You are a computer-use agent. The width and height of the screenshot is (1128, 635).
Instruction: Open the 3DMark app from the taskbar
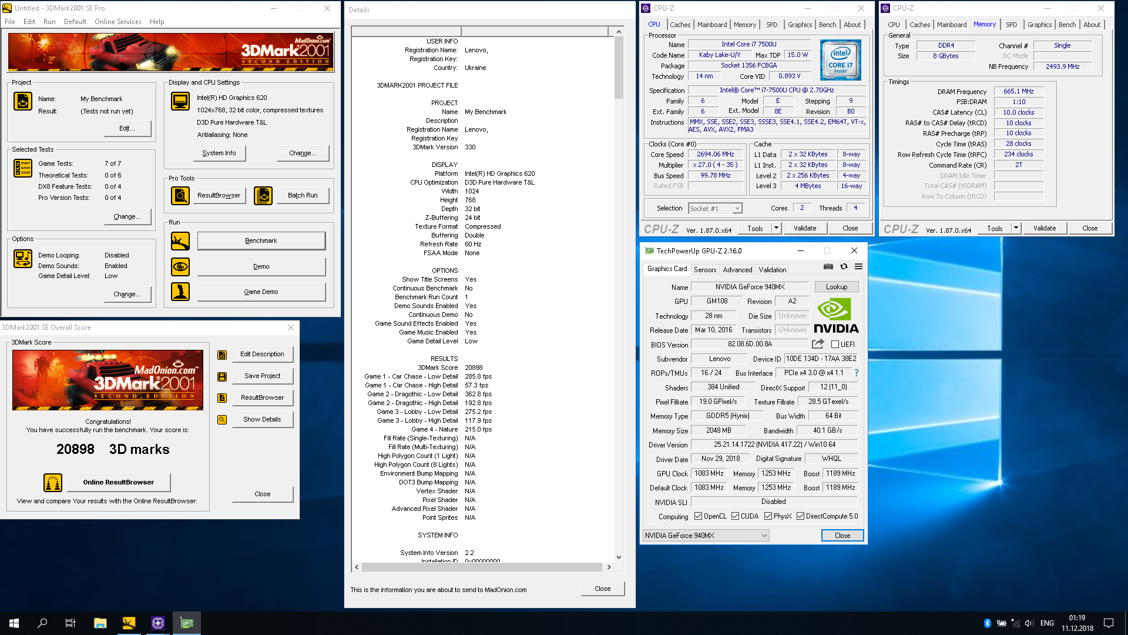point(129,623)
